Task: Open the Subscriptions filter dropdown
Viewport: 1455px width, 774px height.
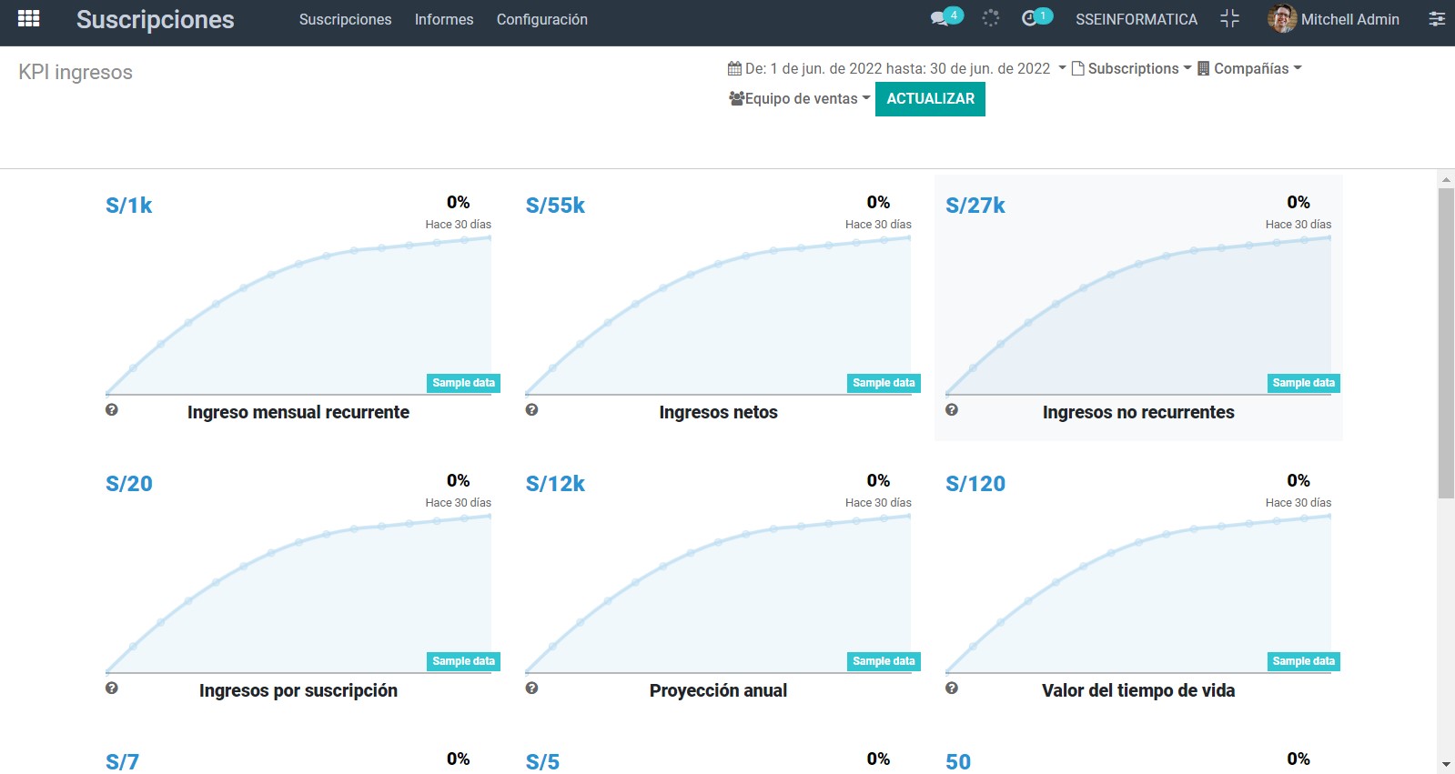Action: tap(1132, 68)
